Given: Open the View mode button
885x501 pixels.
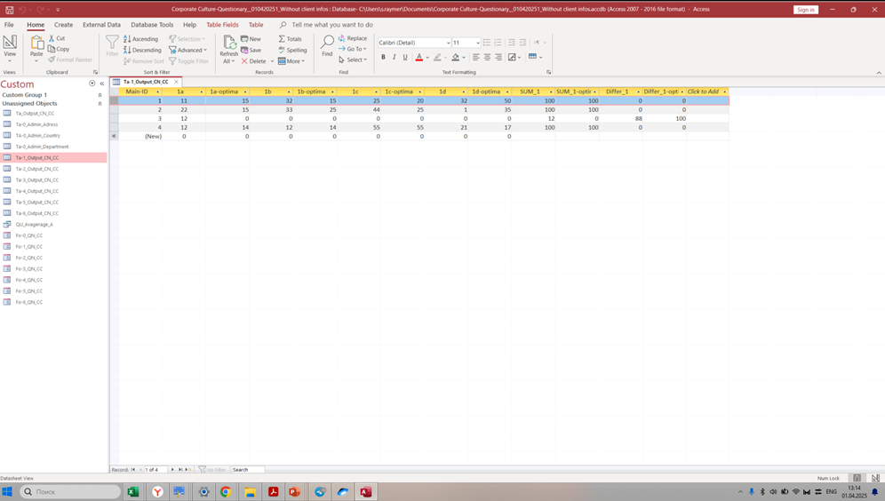Looking at the screenshot, I should (10, 49).
